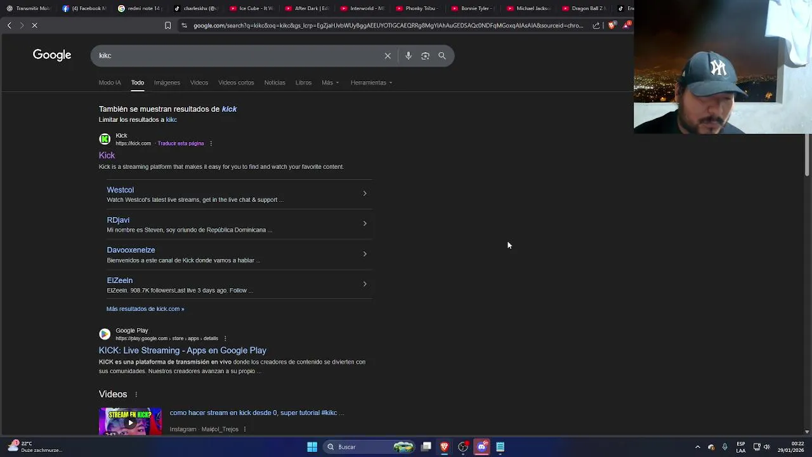Open the Westcol link
The width and height of the screenshot is (812, 457).
[120, 190]
